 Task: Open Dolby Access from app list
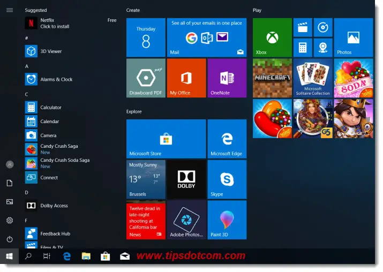71,206
